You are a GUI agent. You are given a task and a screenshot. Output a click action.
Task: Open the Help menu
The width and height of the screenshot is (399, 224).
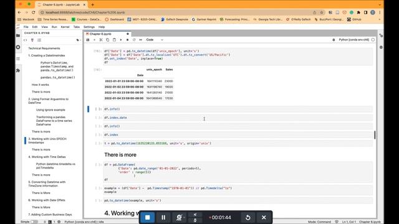(x=102, y=27)
